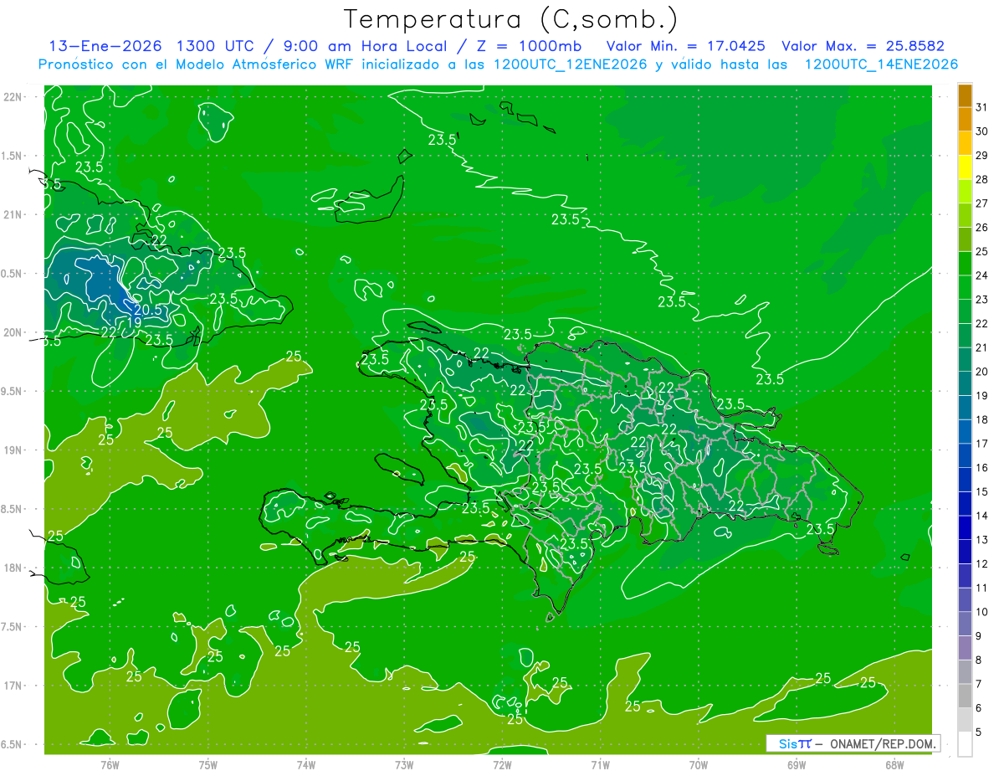Click the "1200UTC_14ENE2026" valid-until time
Viewport: 1004px width, 776px height.
881,64
